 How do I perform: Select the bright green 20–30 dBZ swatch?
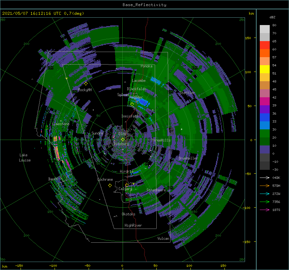click(265, 134)
